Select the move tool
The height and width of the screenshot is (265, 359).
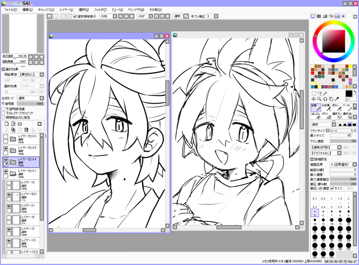point(313,99)
